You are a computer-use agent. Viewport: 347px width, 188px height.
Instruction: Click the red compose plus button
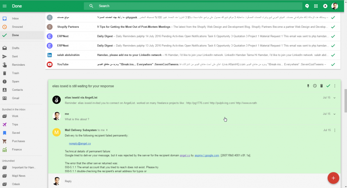click(333, 178)
